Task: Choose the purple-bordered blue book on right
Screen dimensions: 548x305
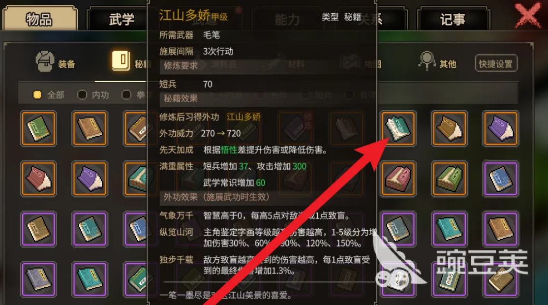Action: coord(500,179)
